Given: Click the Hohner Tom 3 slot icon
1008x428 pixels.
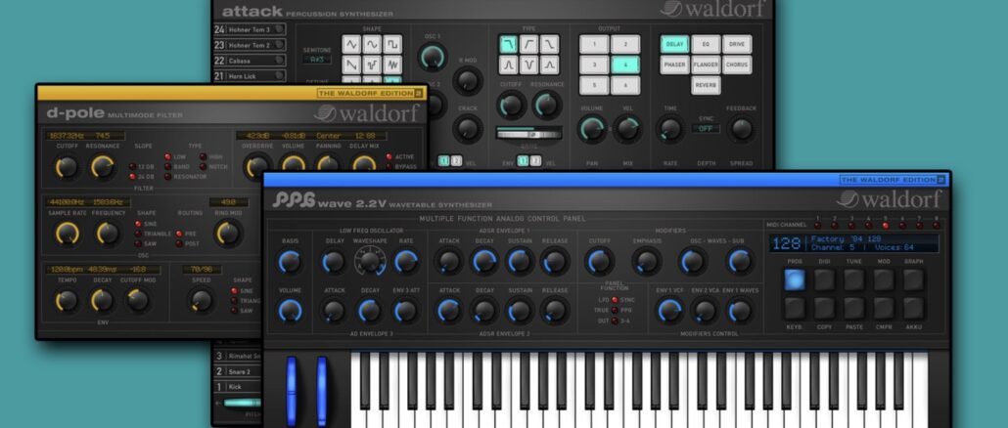Looking at the screenshot, I should coord(279,29).
